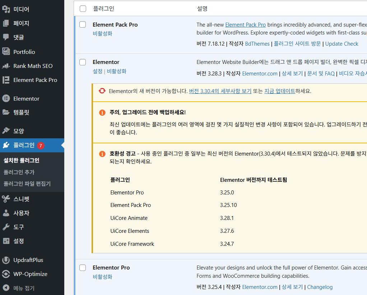
Task: Open Elementor 상세 보기 details link
Action: click(292, 74)
